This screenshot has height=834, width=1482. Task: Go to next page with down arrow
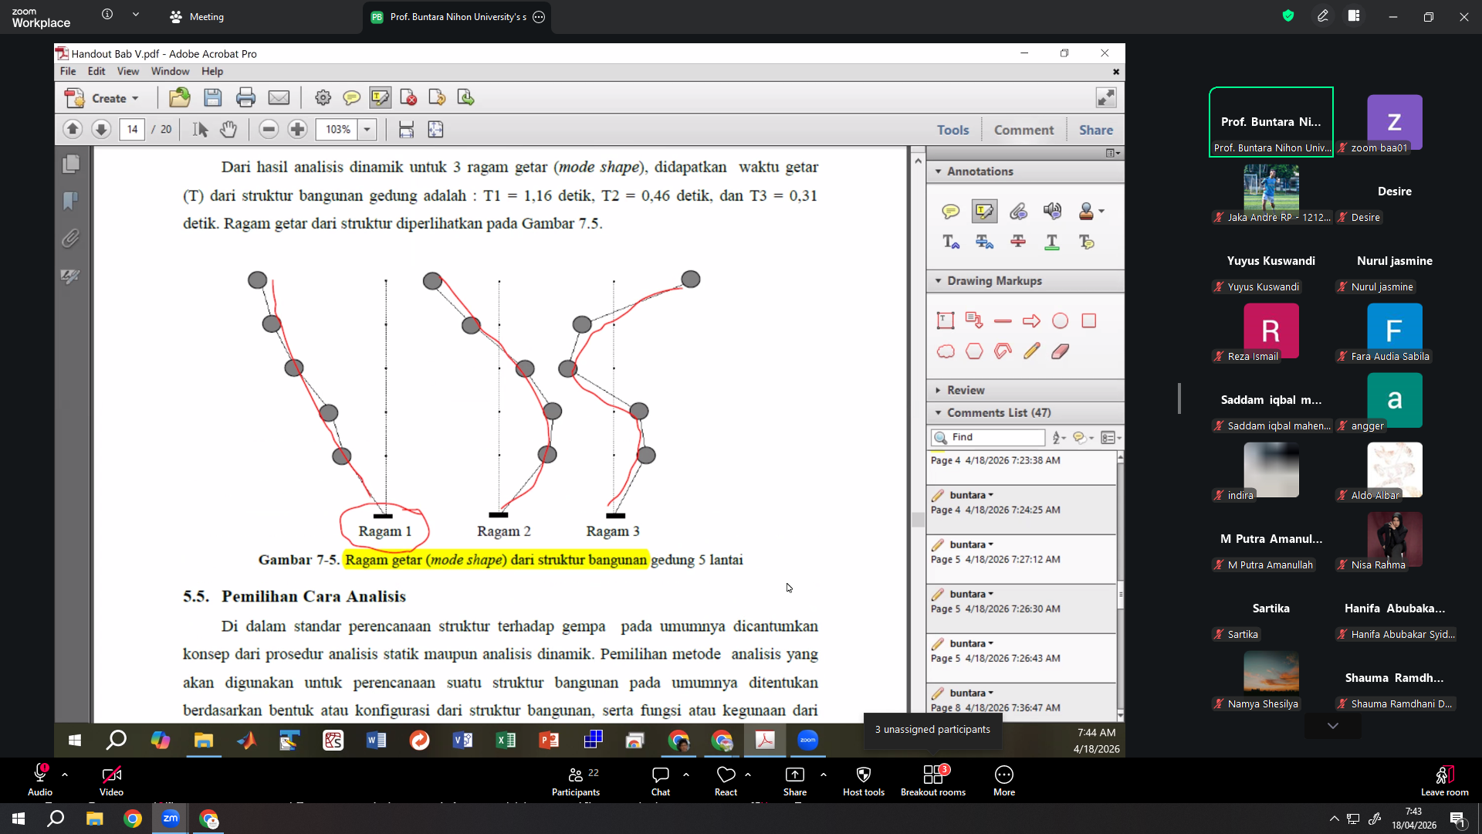point(101,129)
